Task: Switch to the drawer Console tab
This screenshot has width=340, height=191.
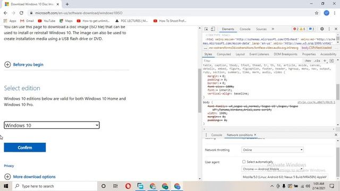Action: (x=217, y=135)
